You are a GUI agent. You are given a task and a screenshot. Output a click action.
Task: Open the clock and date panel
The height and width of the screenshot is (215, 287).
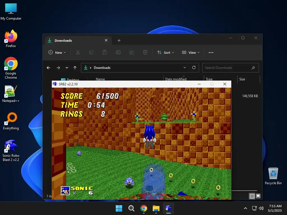pyautogui.click(x=275, y=208)
